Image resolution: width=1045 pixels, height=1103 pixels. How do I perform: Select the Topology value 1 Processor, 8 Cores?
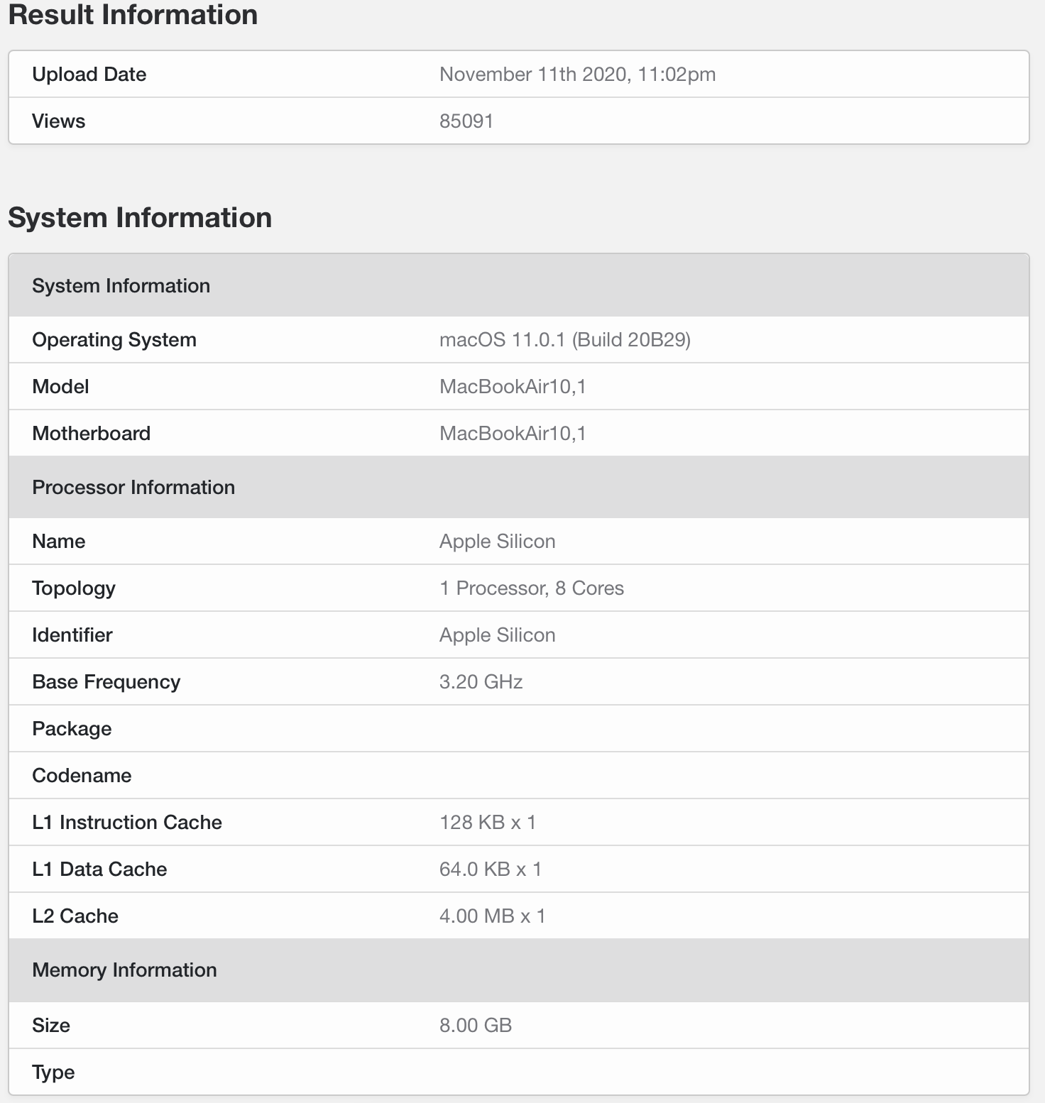pos(532,588)
